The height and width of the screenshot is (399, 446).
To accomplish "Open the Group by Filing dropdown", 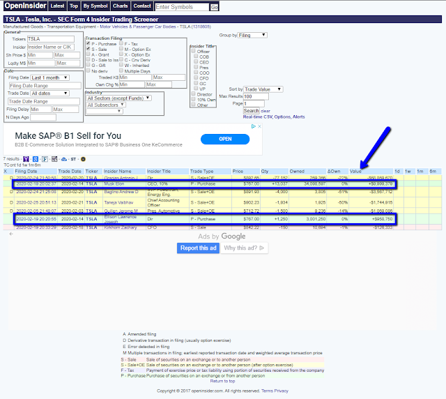I will (x=252, y=35).
